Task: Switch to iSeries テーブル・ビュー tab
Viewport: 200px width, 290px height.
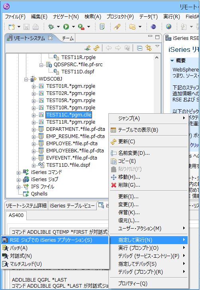Action: point(72,205)
